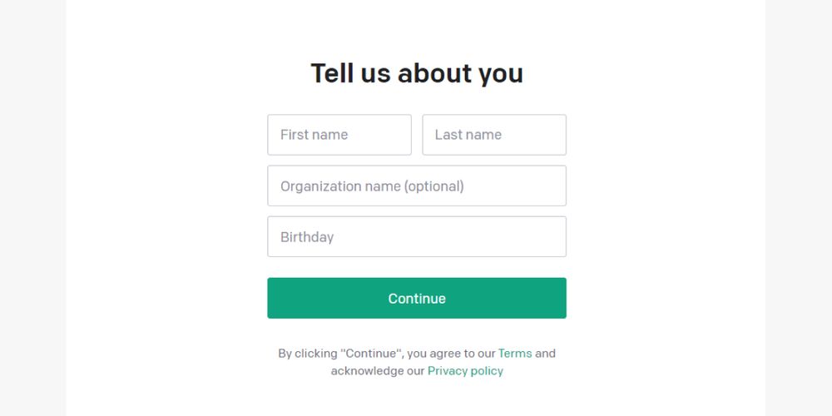Submit the form with Continue
Image resolution: width=832 pixels, height=416 pixels.
click(416, 298)
